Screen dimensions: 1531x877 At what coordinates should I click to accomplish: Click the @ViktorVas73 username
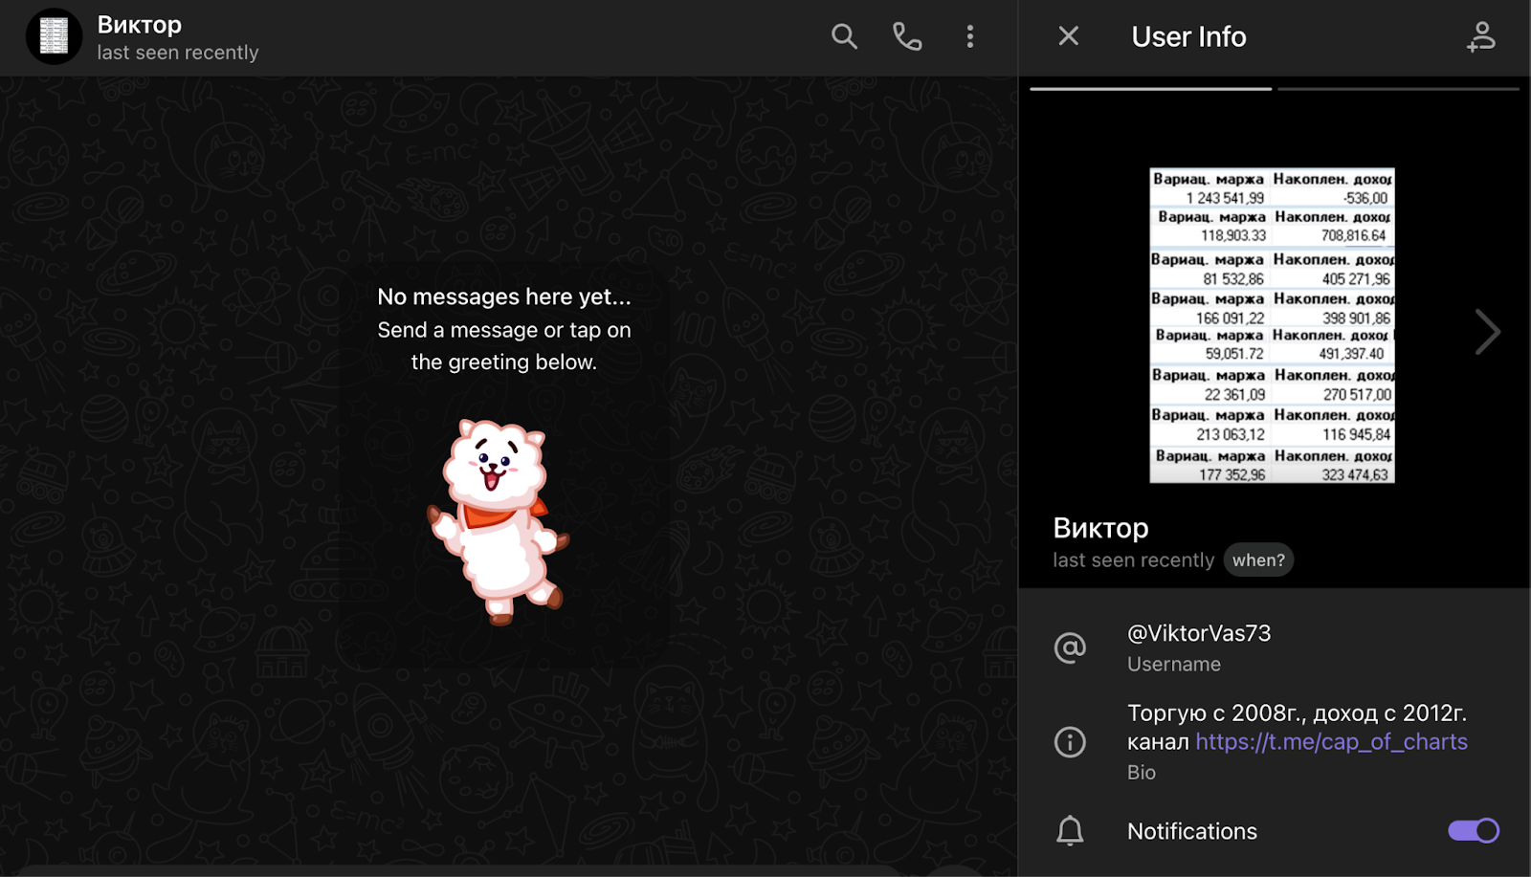click(x=1199, y=633)
